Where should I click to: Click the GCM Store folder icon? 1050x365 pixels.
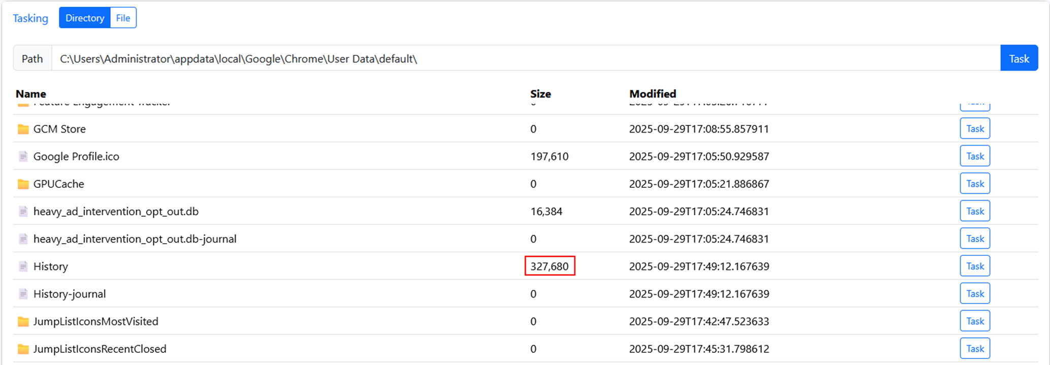click(23, 129)
